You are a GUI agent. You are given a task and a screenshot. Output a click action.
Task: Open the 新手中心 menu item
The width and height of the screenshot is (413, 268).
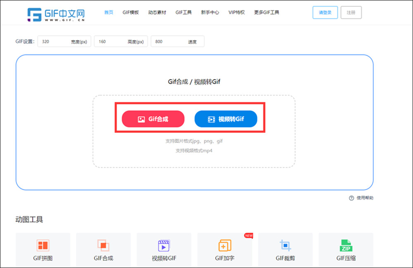[x=210, y=12]
